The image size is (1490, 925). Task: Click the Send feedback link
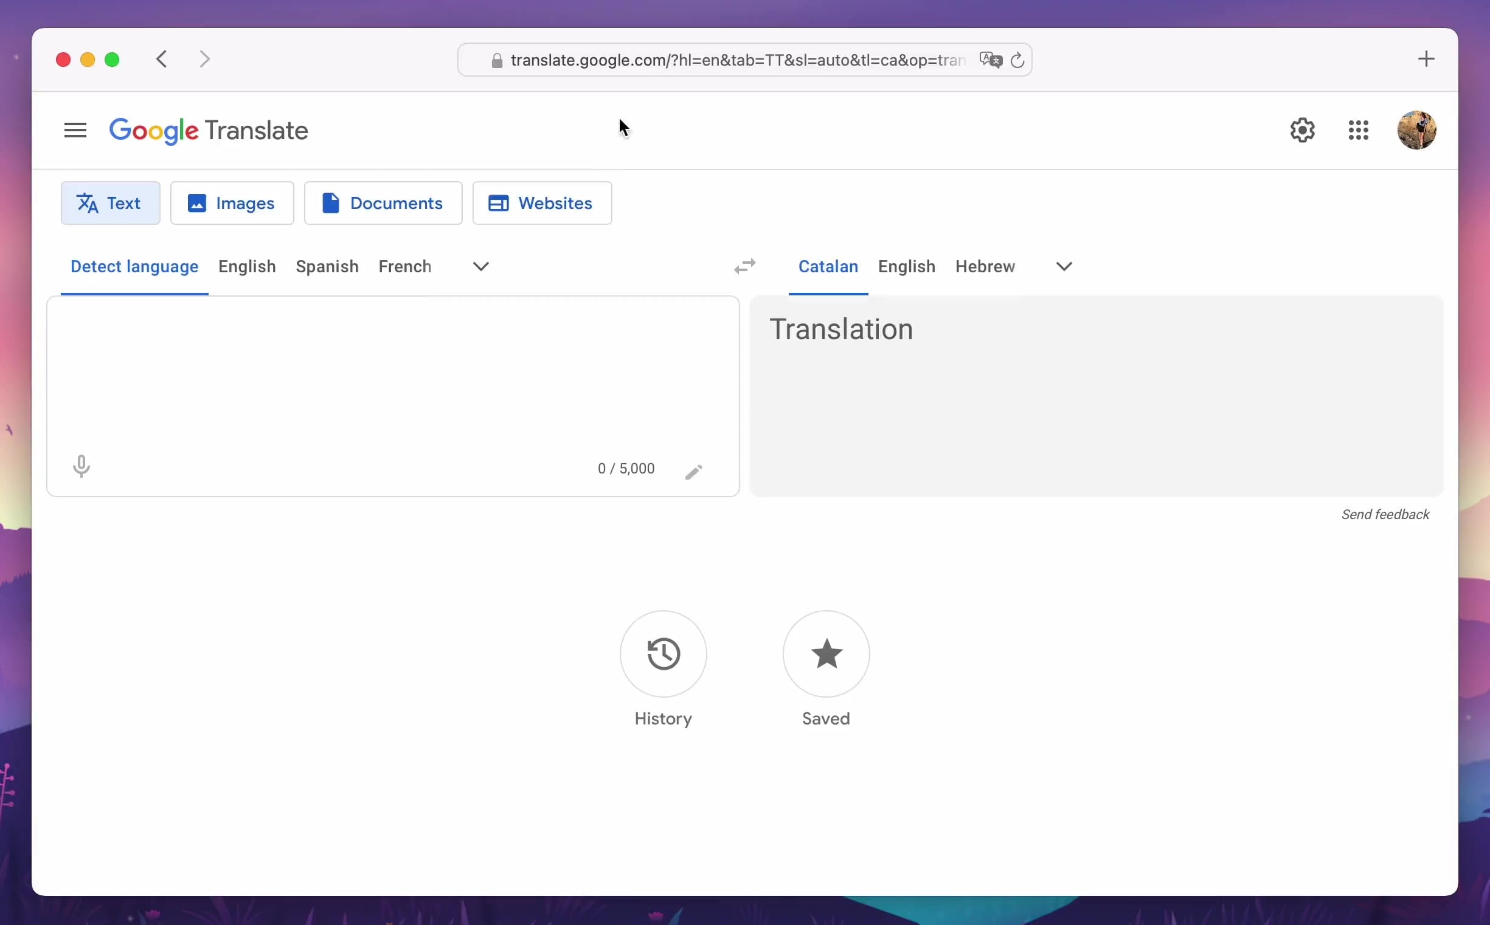(x=1385, y=515)
